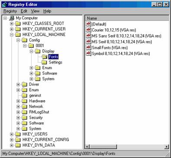Click the string icon beside MS Sans Serif
The width and height of the screenshot is (171, 158).
[x=88, y=36]
